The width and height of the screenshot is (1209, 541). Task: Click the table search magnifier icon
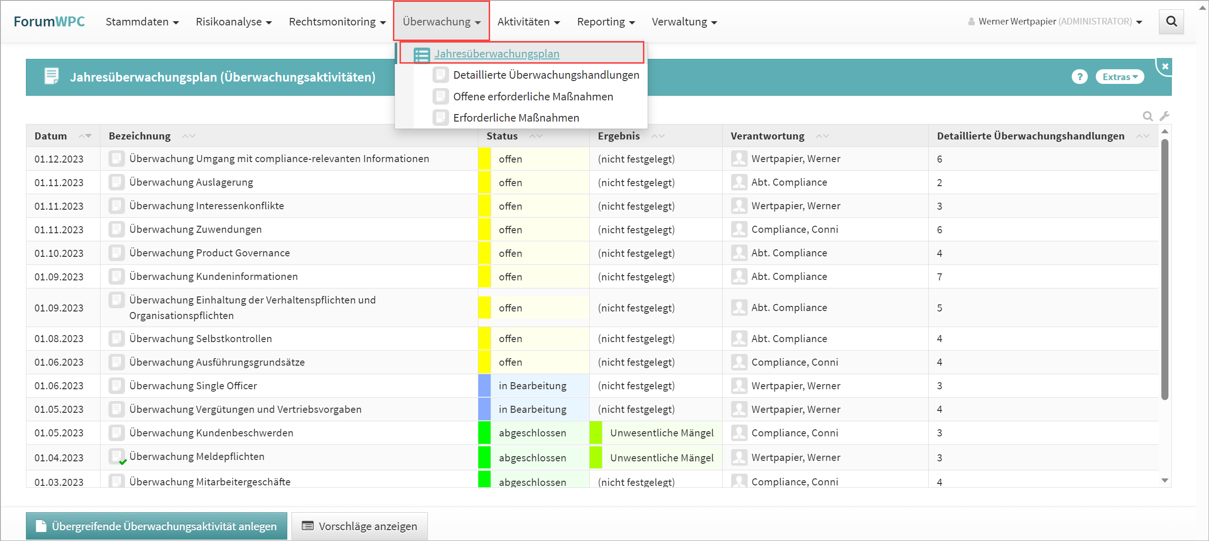click(x=1147, y=116)
